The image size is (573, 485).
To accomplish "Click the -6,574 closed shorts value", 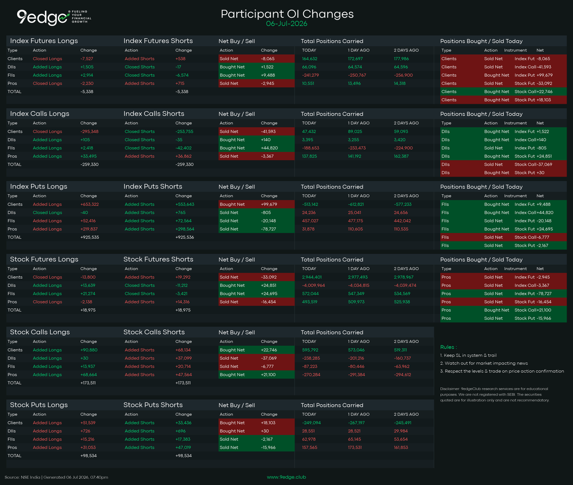I will click(x=182, y=75).
